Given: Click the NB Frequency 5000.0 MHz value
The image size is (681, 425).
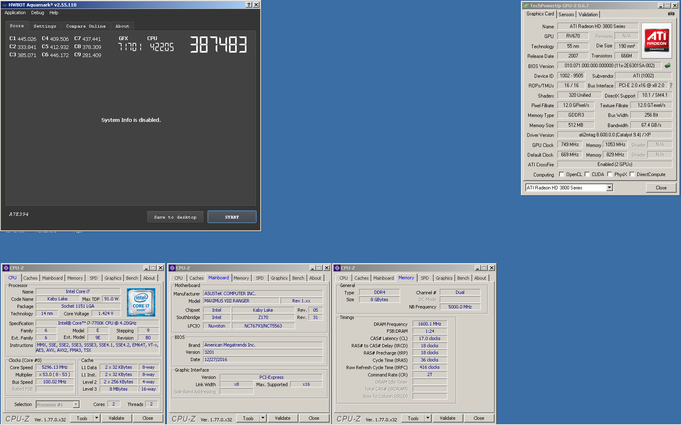Looking at the screenshot, I should [460, 307].
